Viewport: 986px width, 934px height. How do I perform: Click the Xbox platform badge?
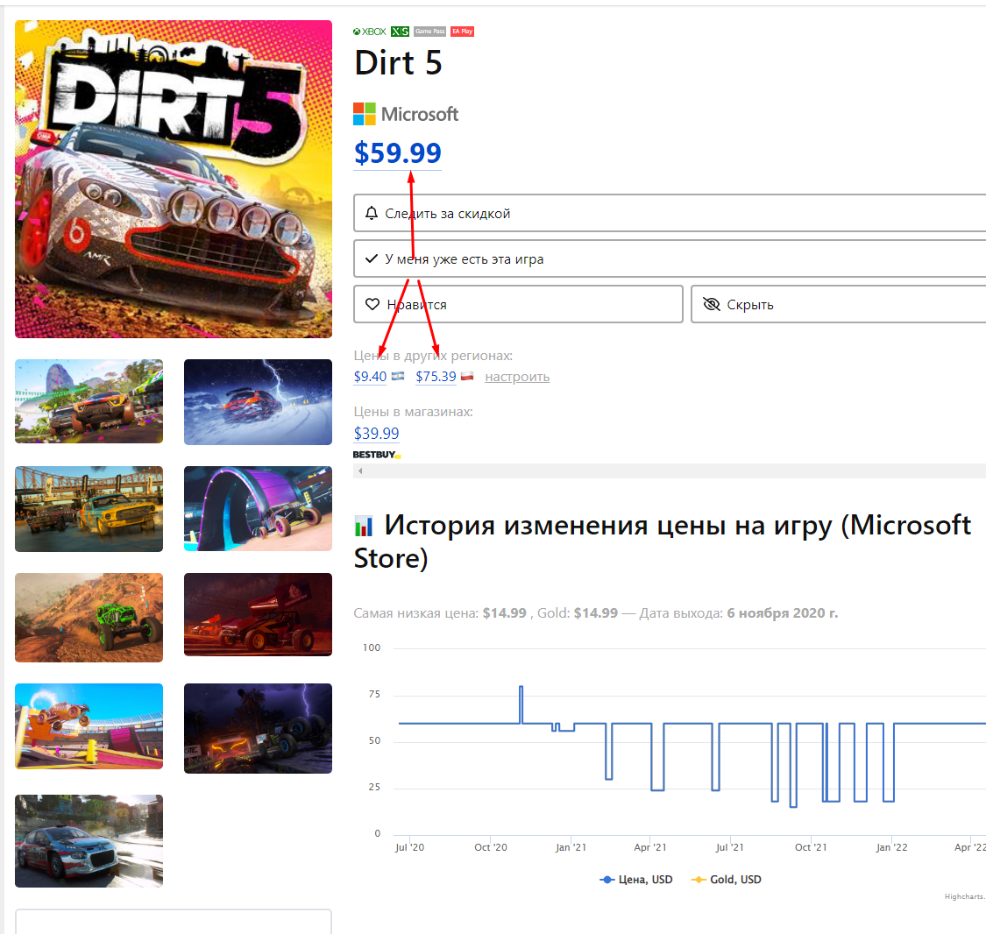(370, 32)
